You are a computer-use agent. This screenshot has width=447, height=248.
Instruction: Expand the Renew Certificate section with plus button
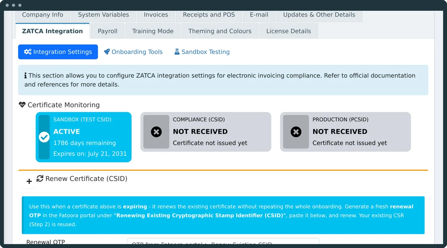point(29,181)
